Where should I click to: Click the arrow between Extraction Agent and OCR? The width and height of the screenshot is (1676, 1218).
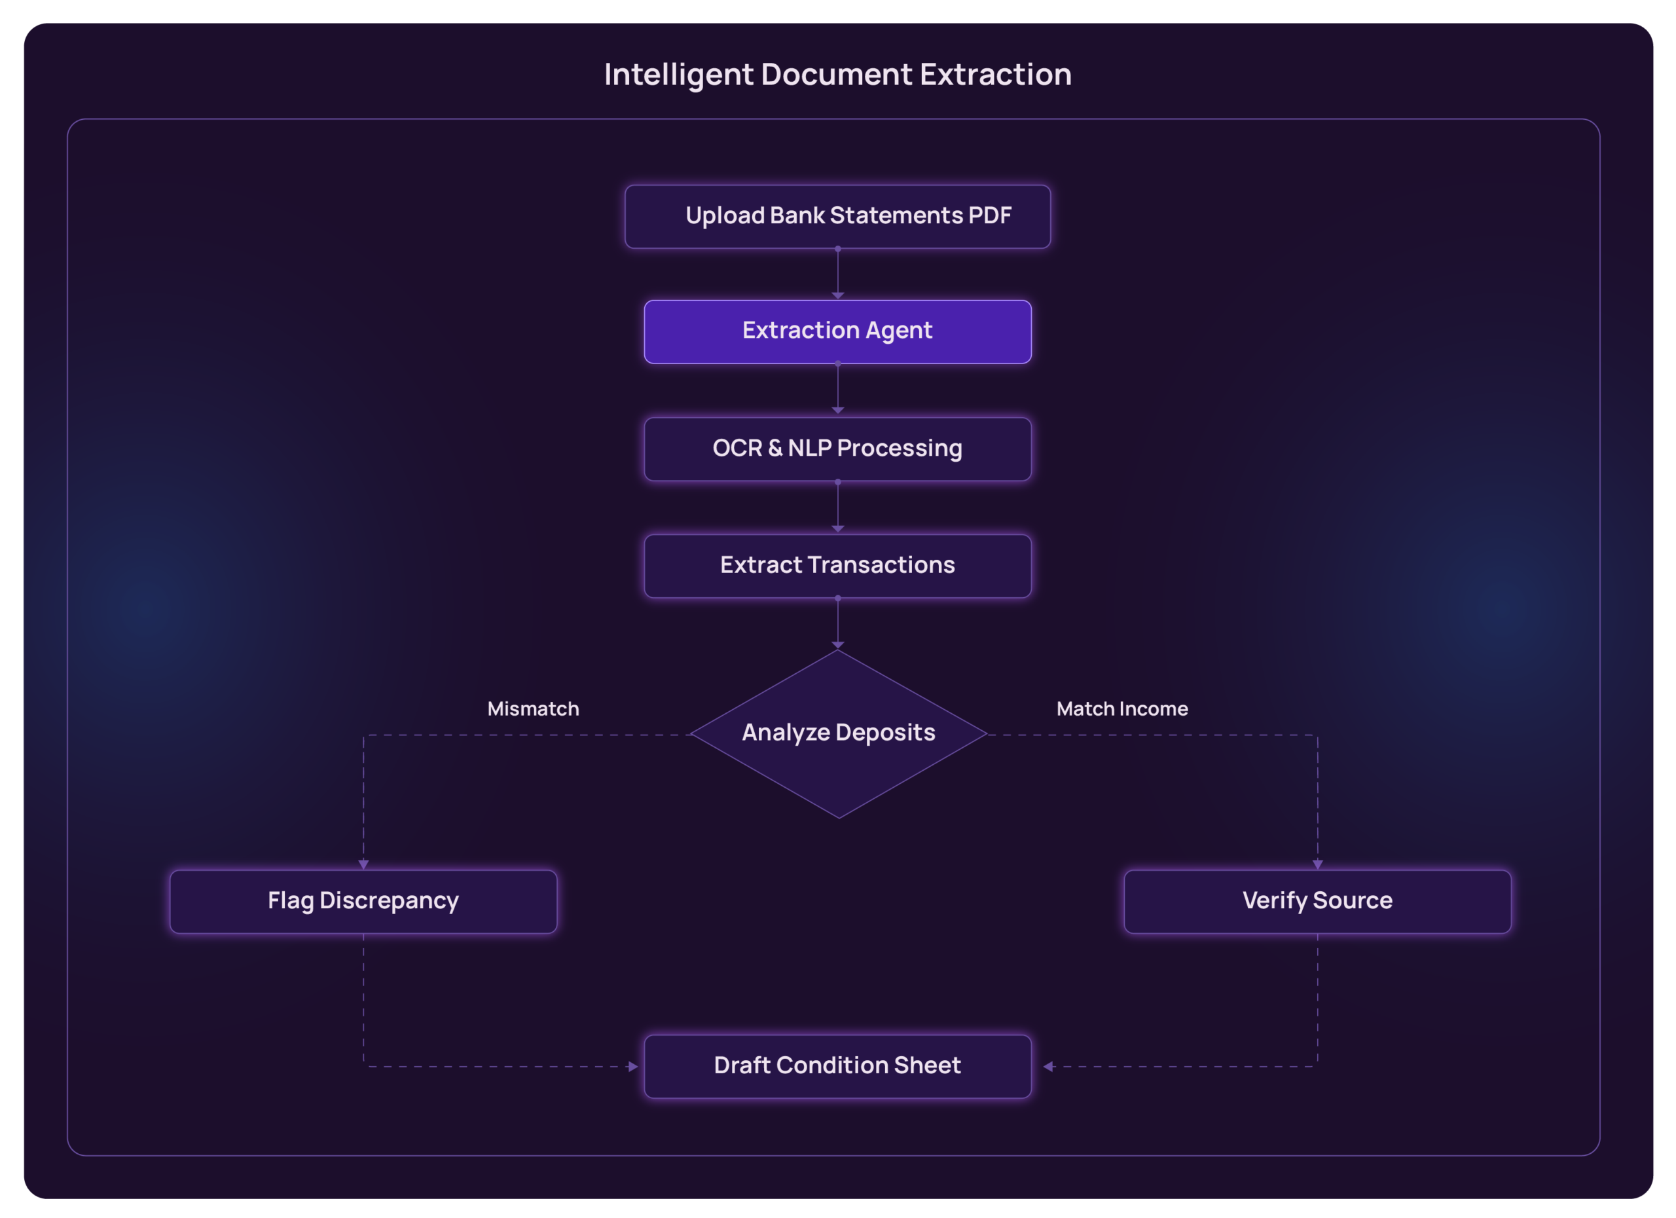pyautogui.click(x=838, y=390)
